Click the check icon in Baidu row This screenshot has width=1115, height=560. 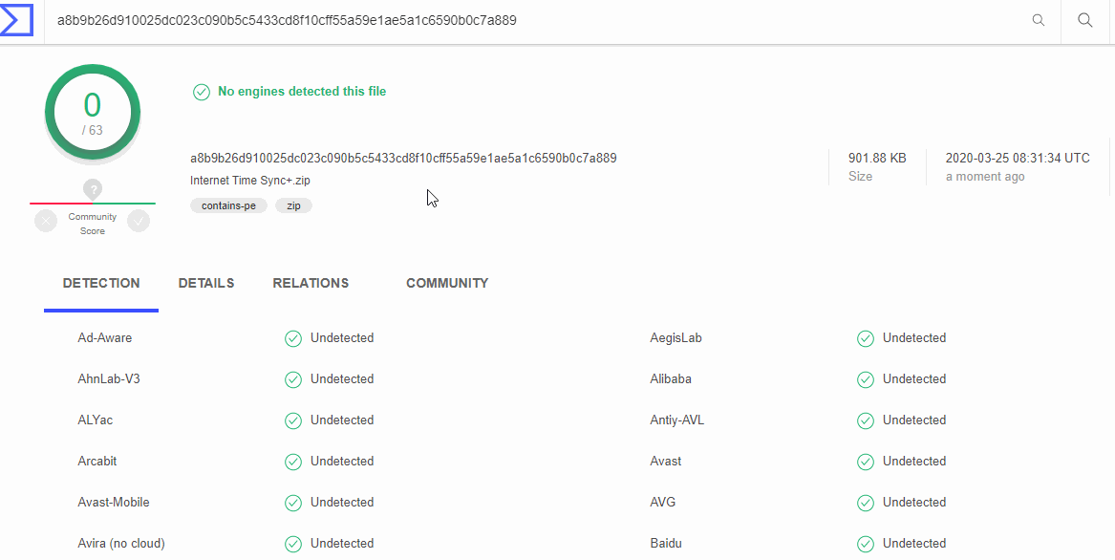(866, 545)
